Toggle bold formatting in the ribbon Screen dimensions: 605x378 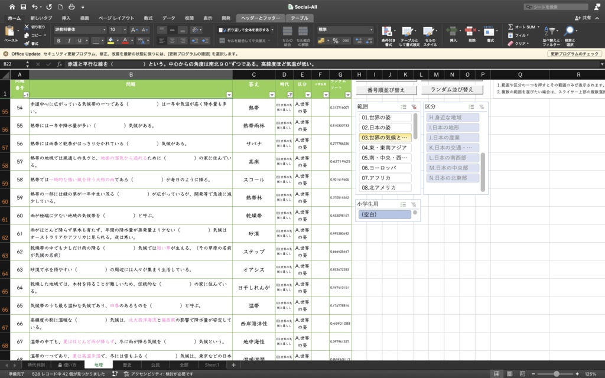click(x=59, y=41)
